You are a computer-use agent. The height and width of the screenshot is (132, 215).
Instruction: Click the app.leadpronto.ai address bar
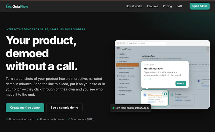click(x=147, y=43)
